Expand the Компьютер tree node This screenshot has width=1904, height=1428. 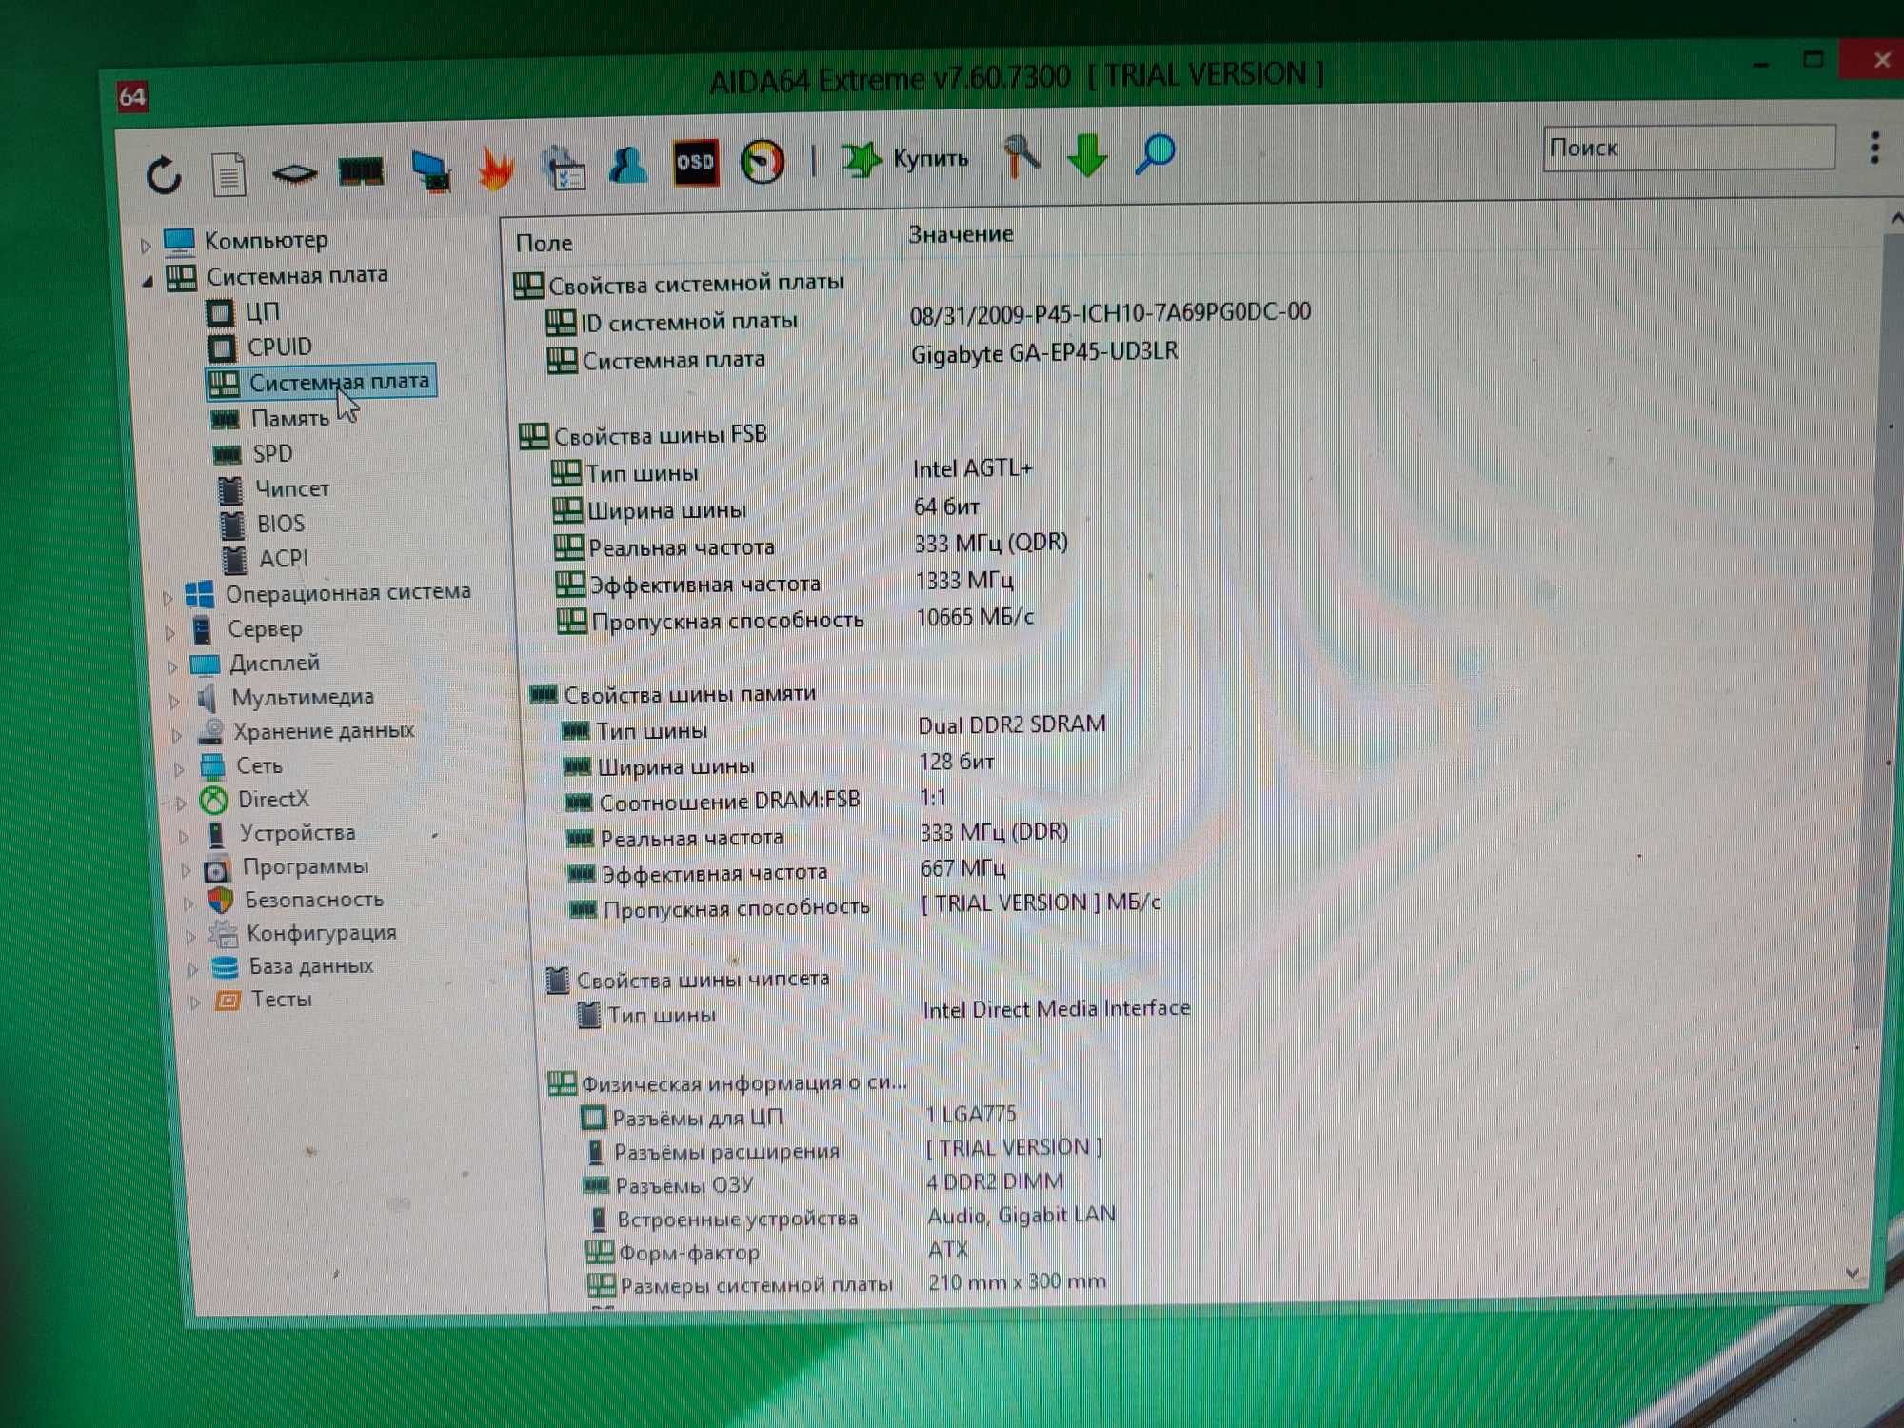point(146,246)
